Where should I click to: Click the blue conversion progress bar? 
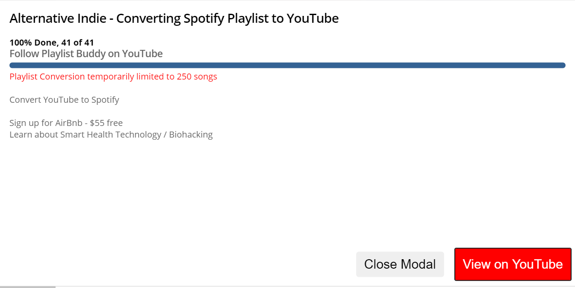click(287, 65)
